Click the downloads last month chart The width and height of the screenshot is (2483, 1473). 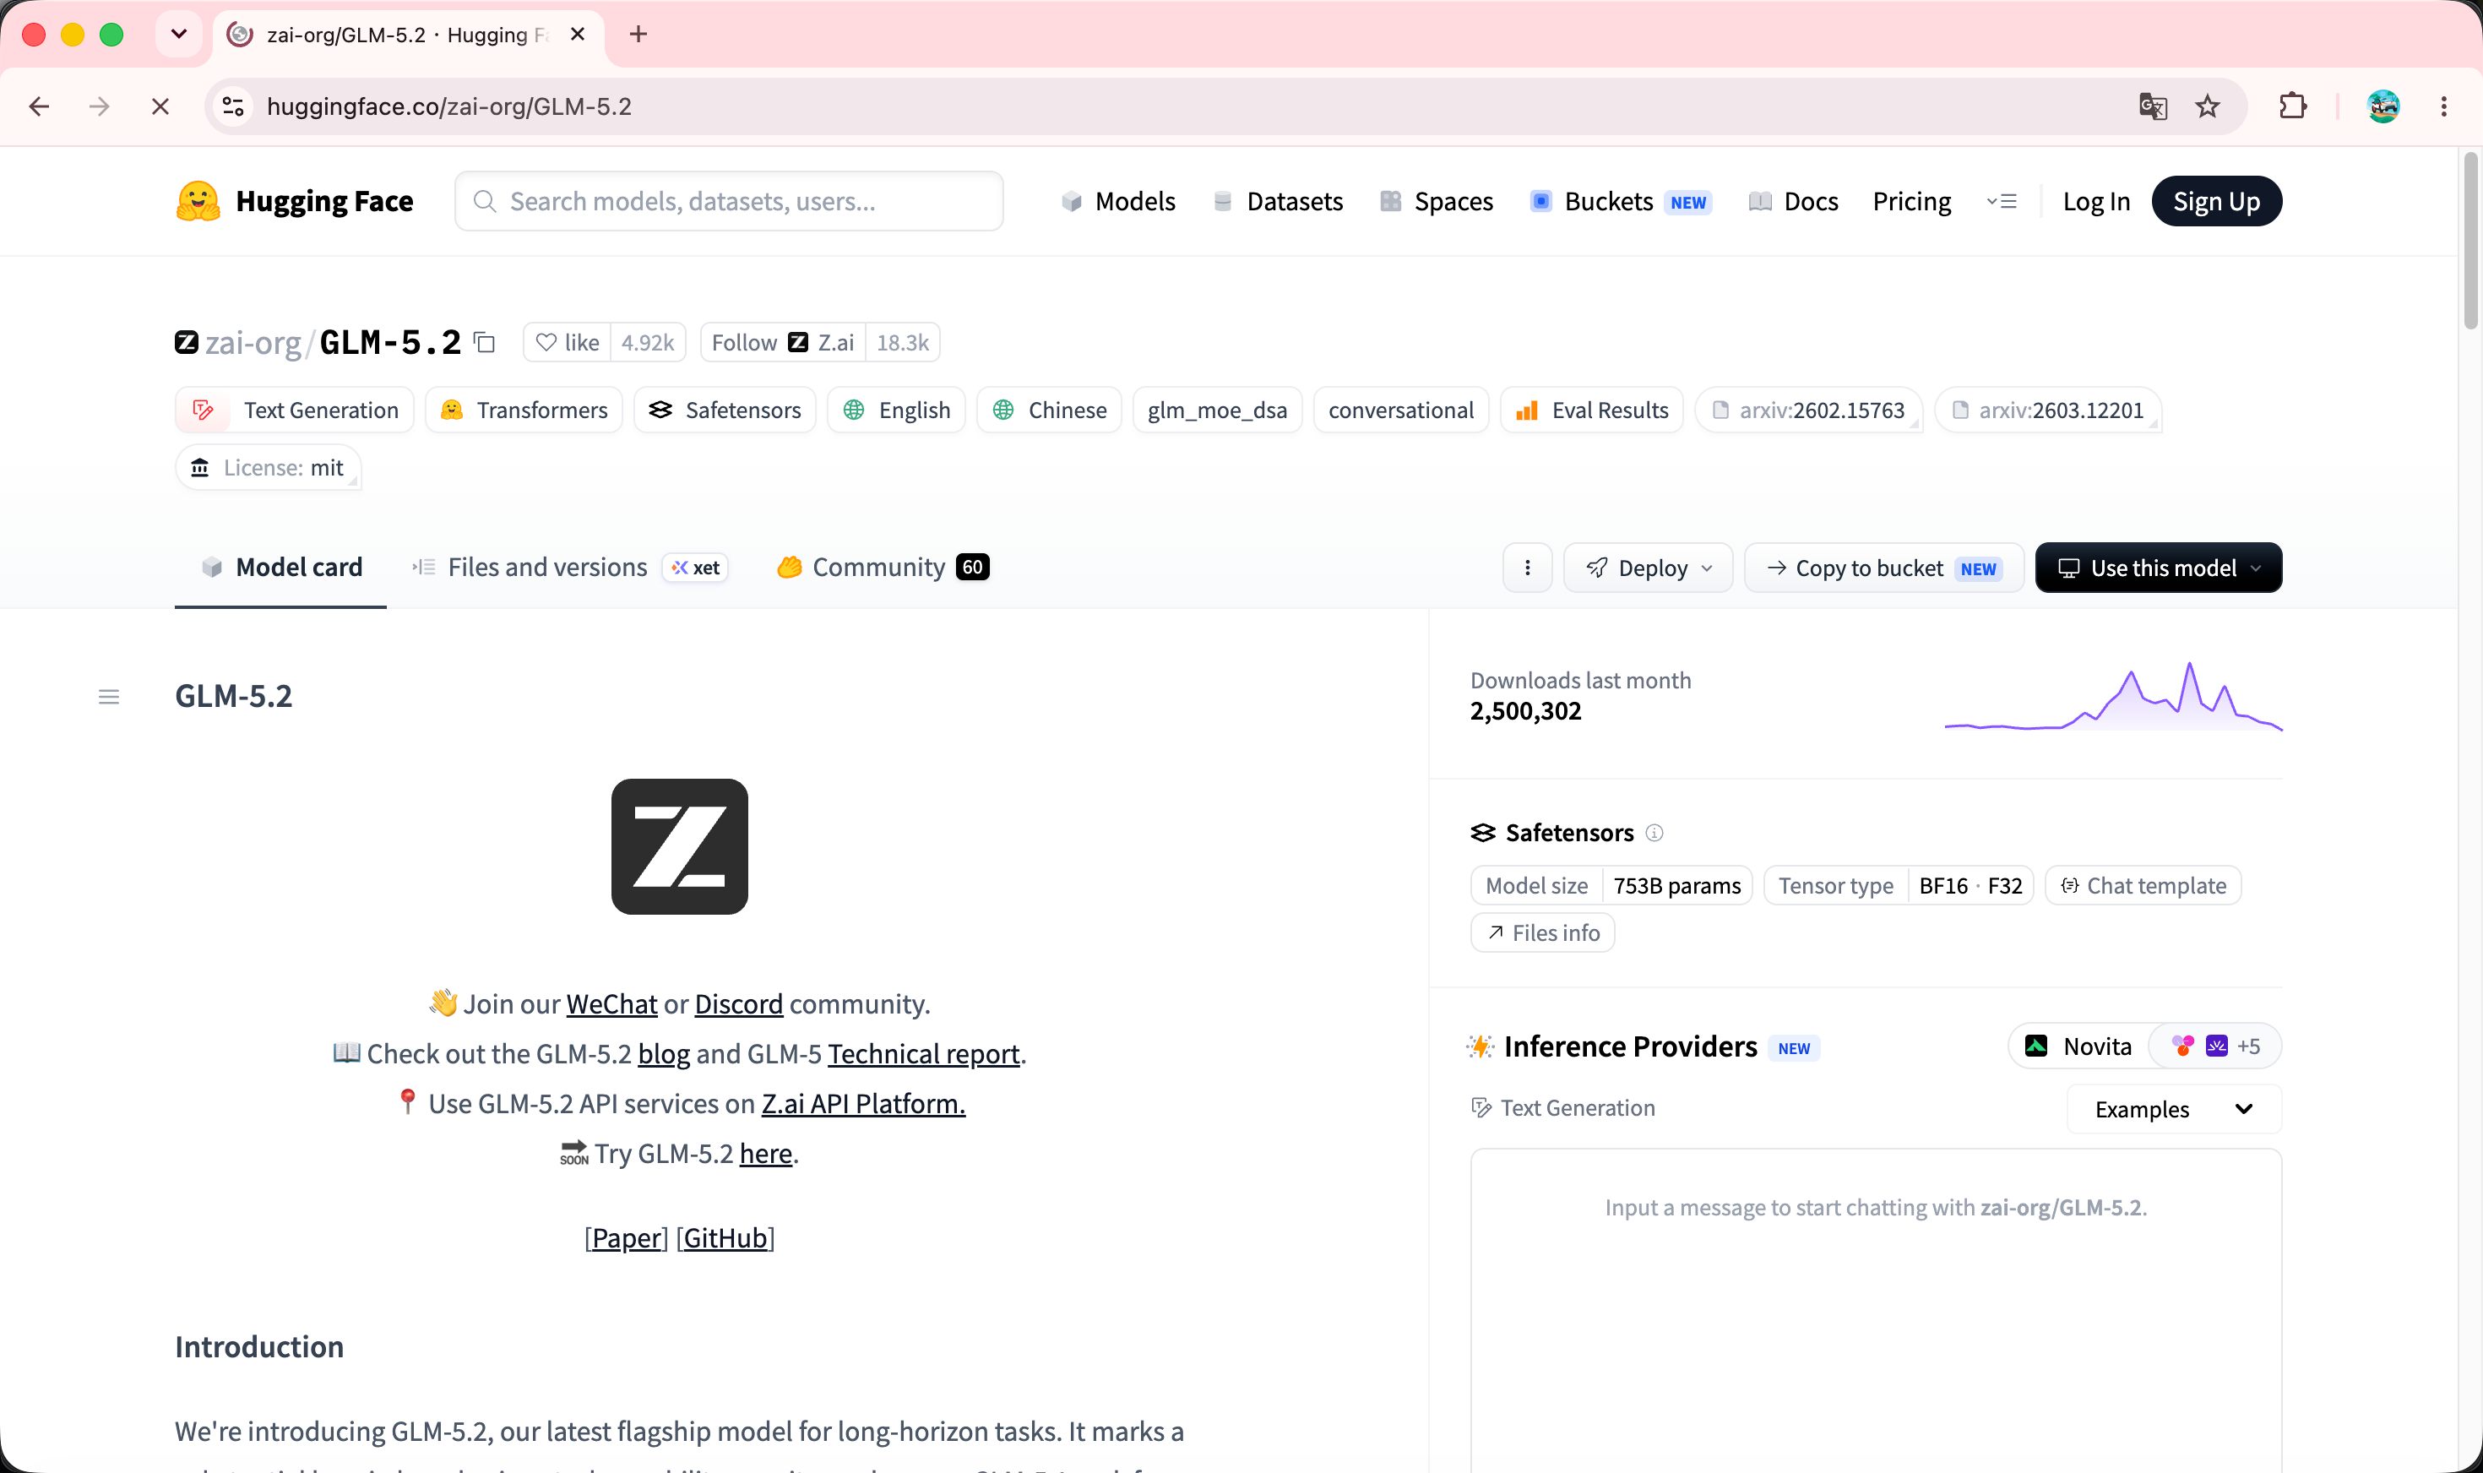coord(2113,697)
